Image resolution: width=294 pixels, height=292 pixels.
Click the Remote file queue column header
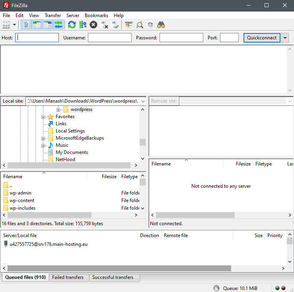tap(197, 236)
